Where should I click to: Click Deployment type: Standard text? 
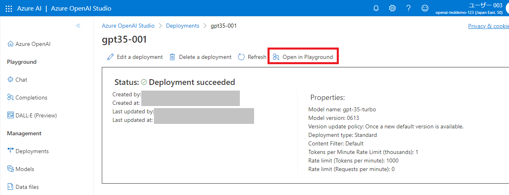342,135
